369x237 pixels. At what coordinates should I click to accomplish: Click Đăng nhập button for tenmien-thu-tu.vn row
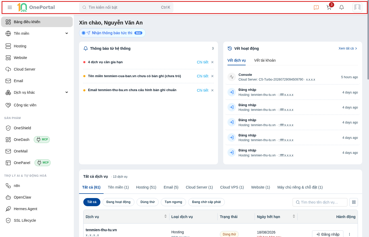tap(328, 234)
